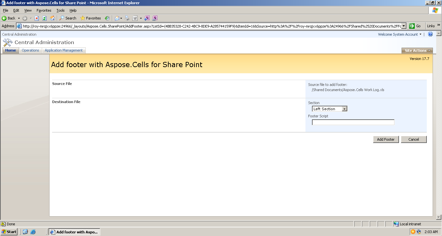Click the Stop loading icon
Viewport: 442px width, 236px height.
(x=37, y=18)
